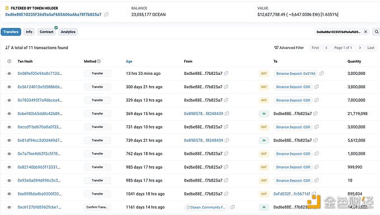This screenshot has width=380, height=215.
Task: Open the Advanced Filter
Action: tap(289, 47)
